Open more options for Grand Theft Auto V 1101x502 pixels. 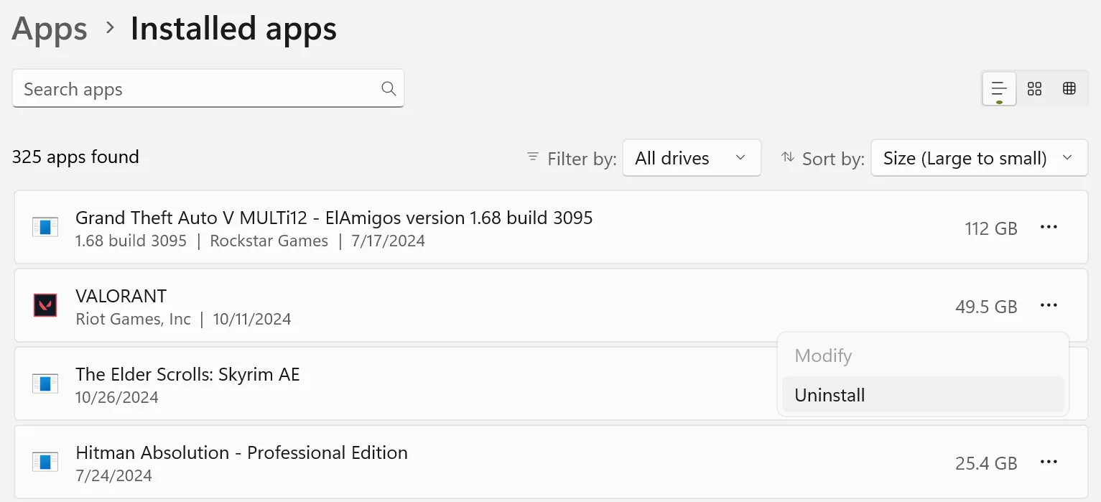coord(1049,227)
